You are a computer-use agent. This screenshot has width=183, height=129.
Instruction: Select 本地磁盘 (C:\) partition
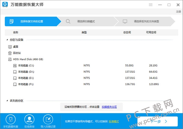click(x=26, y=66)
